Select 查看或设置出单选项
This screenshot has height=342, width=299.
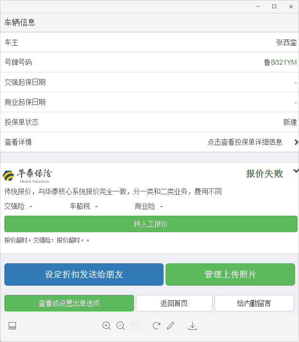69,303
